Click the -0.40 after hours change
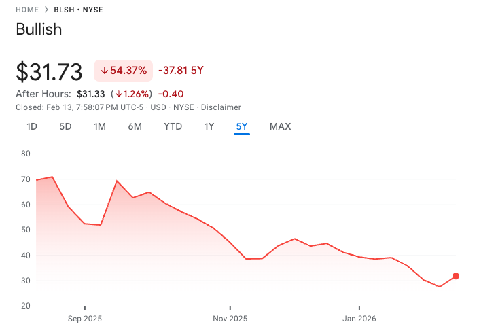 171,94
